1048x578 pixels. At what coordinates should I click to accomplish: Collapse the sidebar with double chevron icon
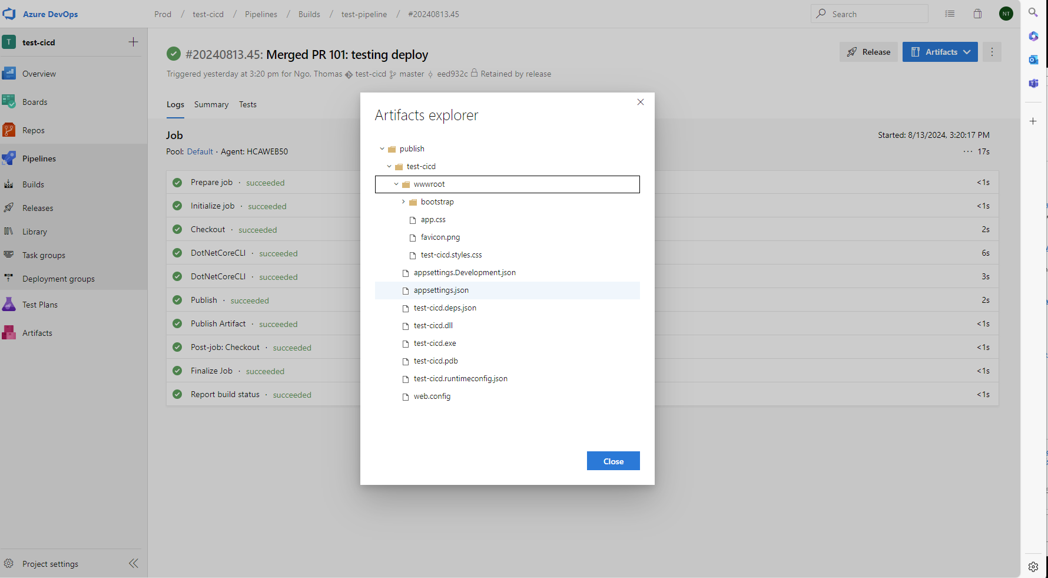(134, 563)
